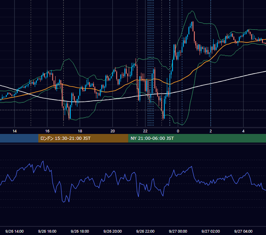Image resolution: width=266 pixels, height=235 pixels.
Task: Click the 9/26 14:00 date label
Action: [x=14, y=231]
